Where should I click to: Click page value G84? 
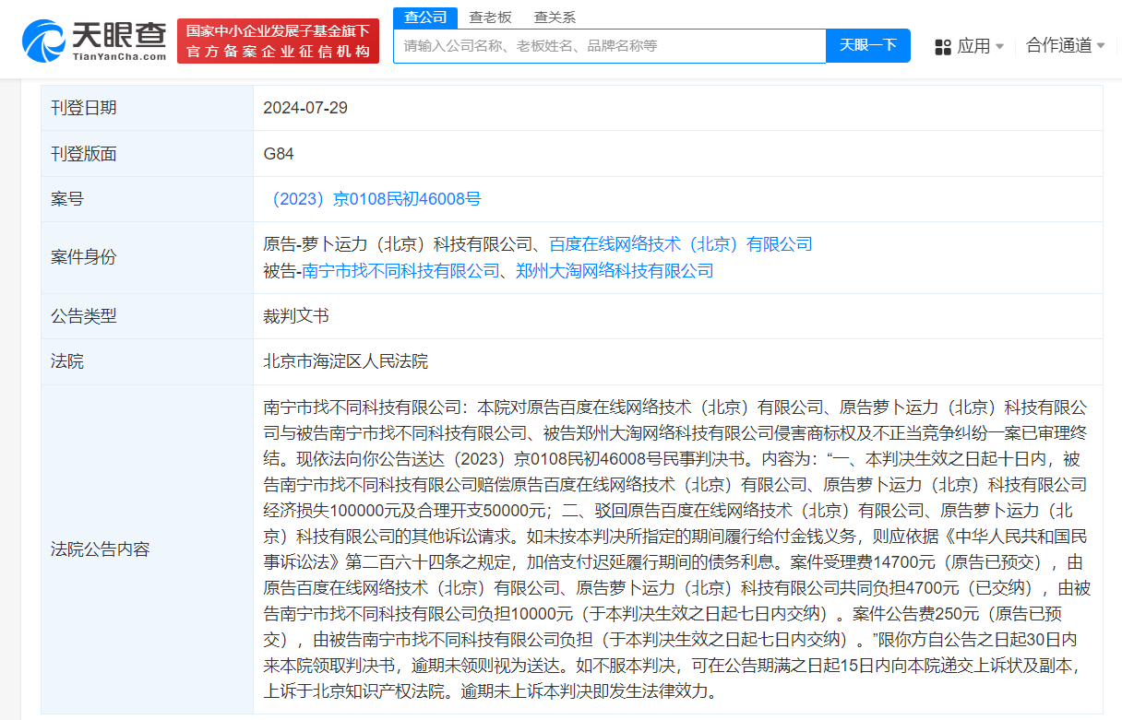tap(279, 154)
